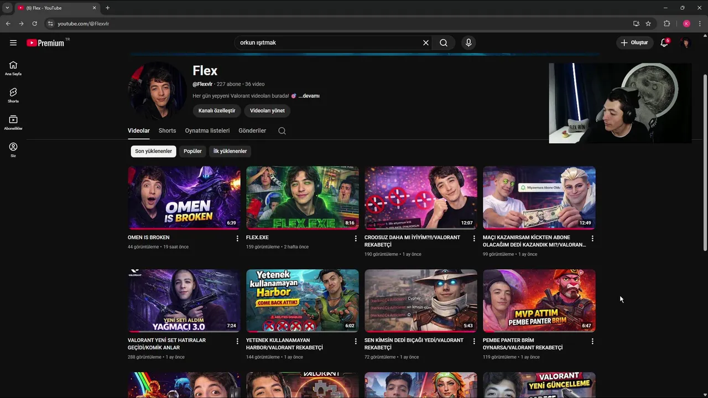708x398 pixels.
Task: Open options for SEN KİMSİN DEDİ video
Action: (474, 341)
